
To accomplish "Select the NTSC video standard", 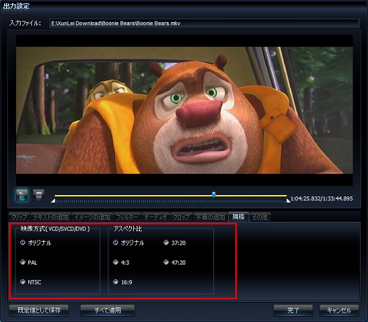I will (x=31, y=282).
